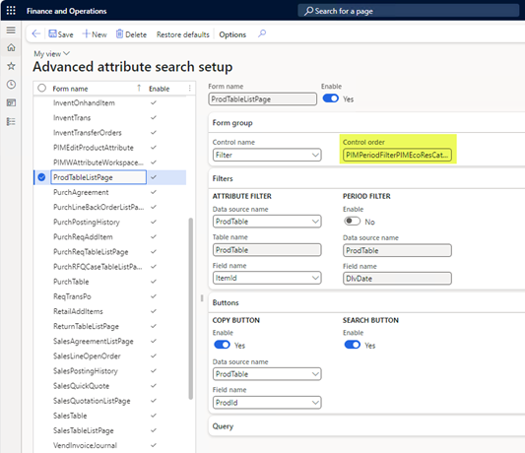Expand the hamburger navigation pane
The image size is (525, 453).
11,31
